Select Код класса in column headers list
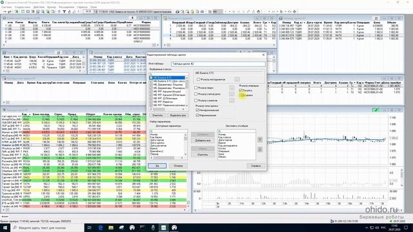The height and width of the screenshot is (232, 413). coord(225,137)
